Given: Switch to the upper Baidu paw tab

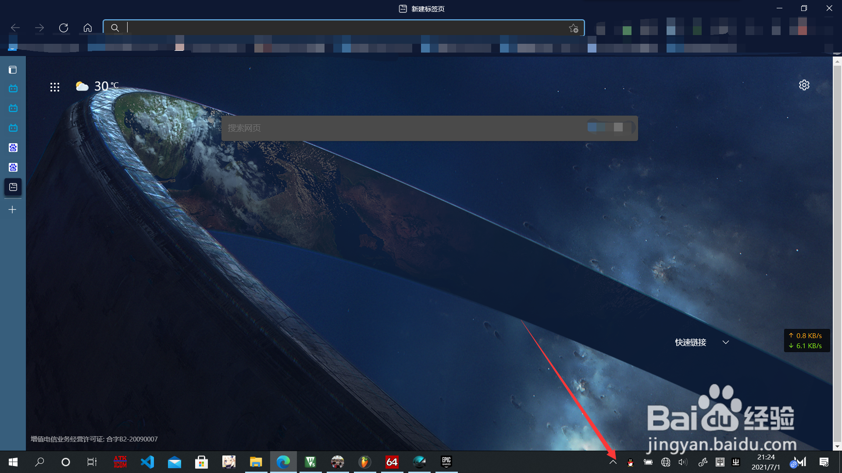Looking at the screenshot, I should click(13, 148).
